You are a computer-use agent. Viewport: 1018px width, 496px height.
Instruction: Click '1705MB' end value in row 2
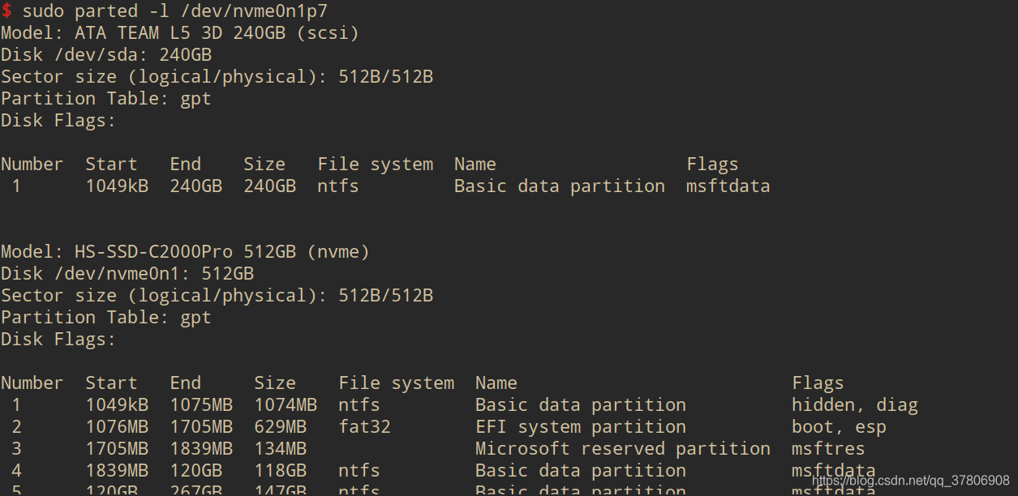click(201, 427)
